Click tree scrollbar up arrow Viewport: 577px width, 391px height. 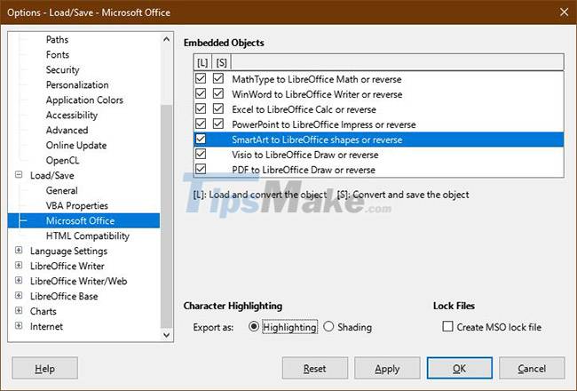point(166,39)
